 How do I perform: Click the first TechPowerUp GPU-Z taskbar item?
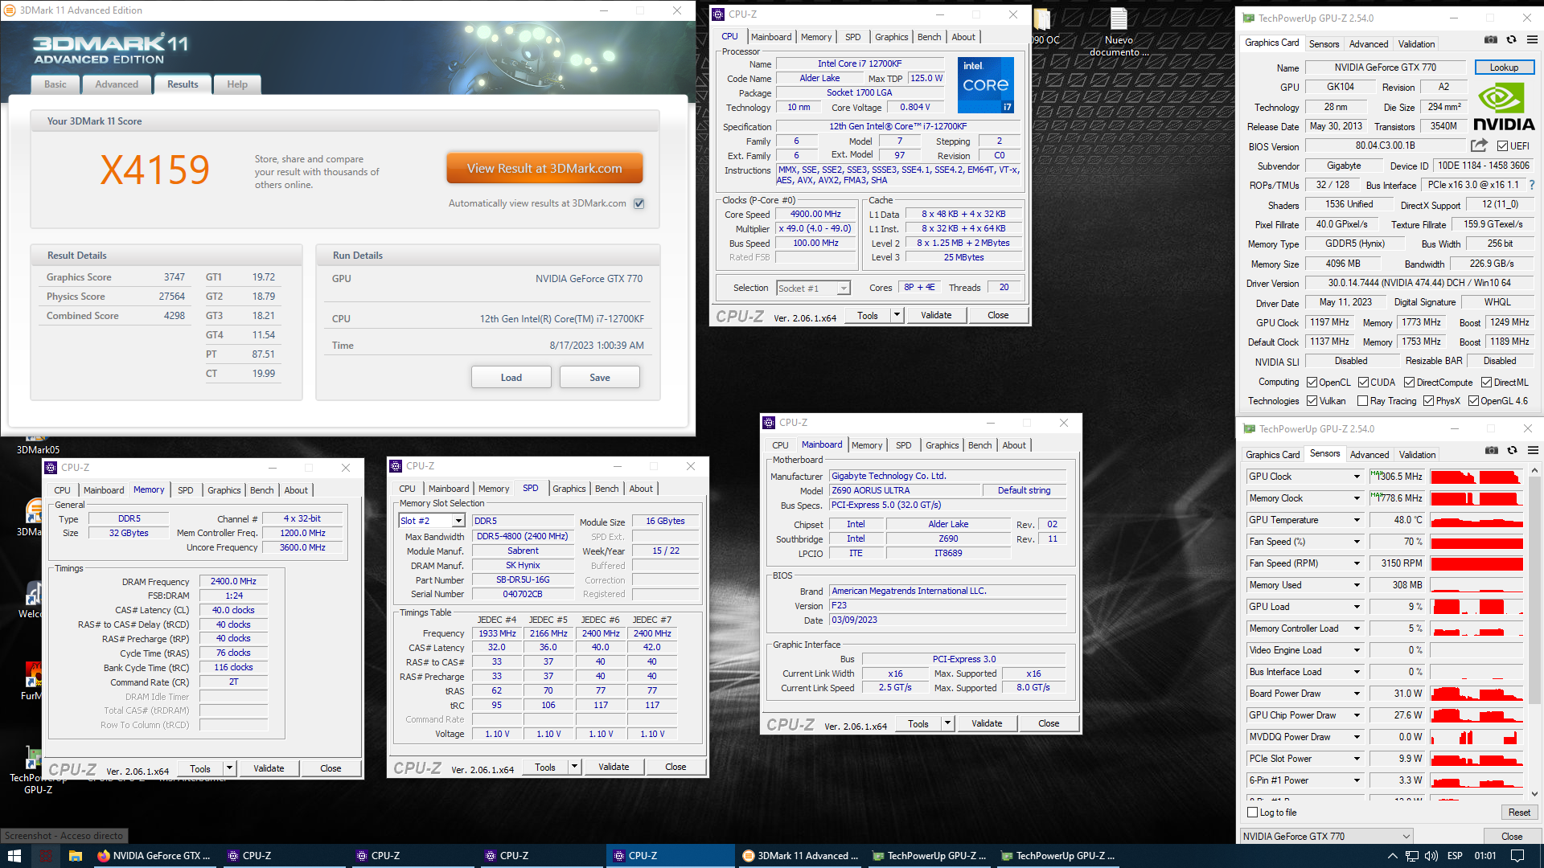point(929,856)
